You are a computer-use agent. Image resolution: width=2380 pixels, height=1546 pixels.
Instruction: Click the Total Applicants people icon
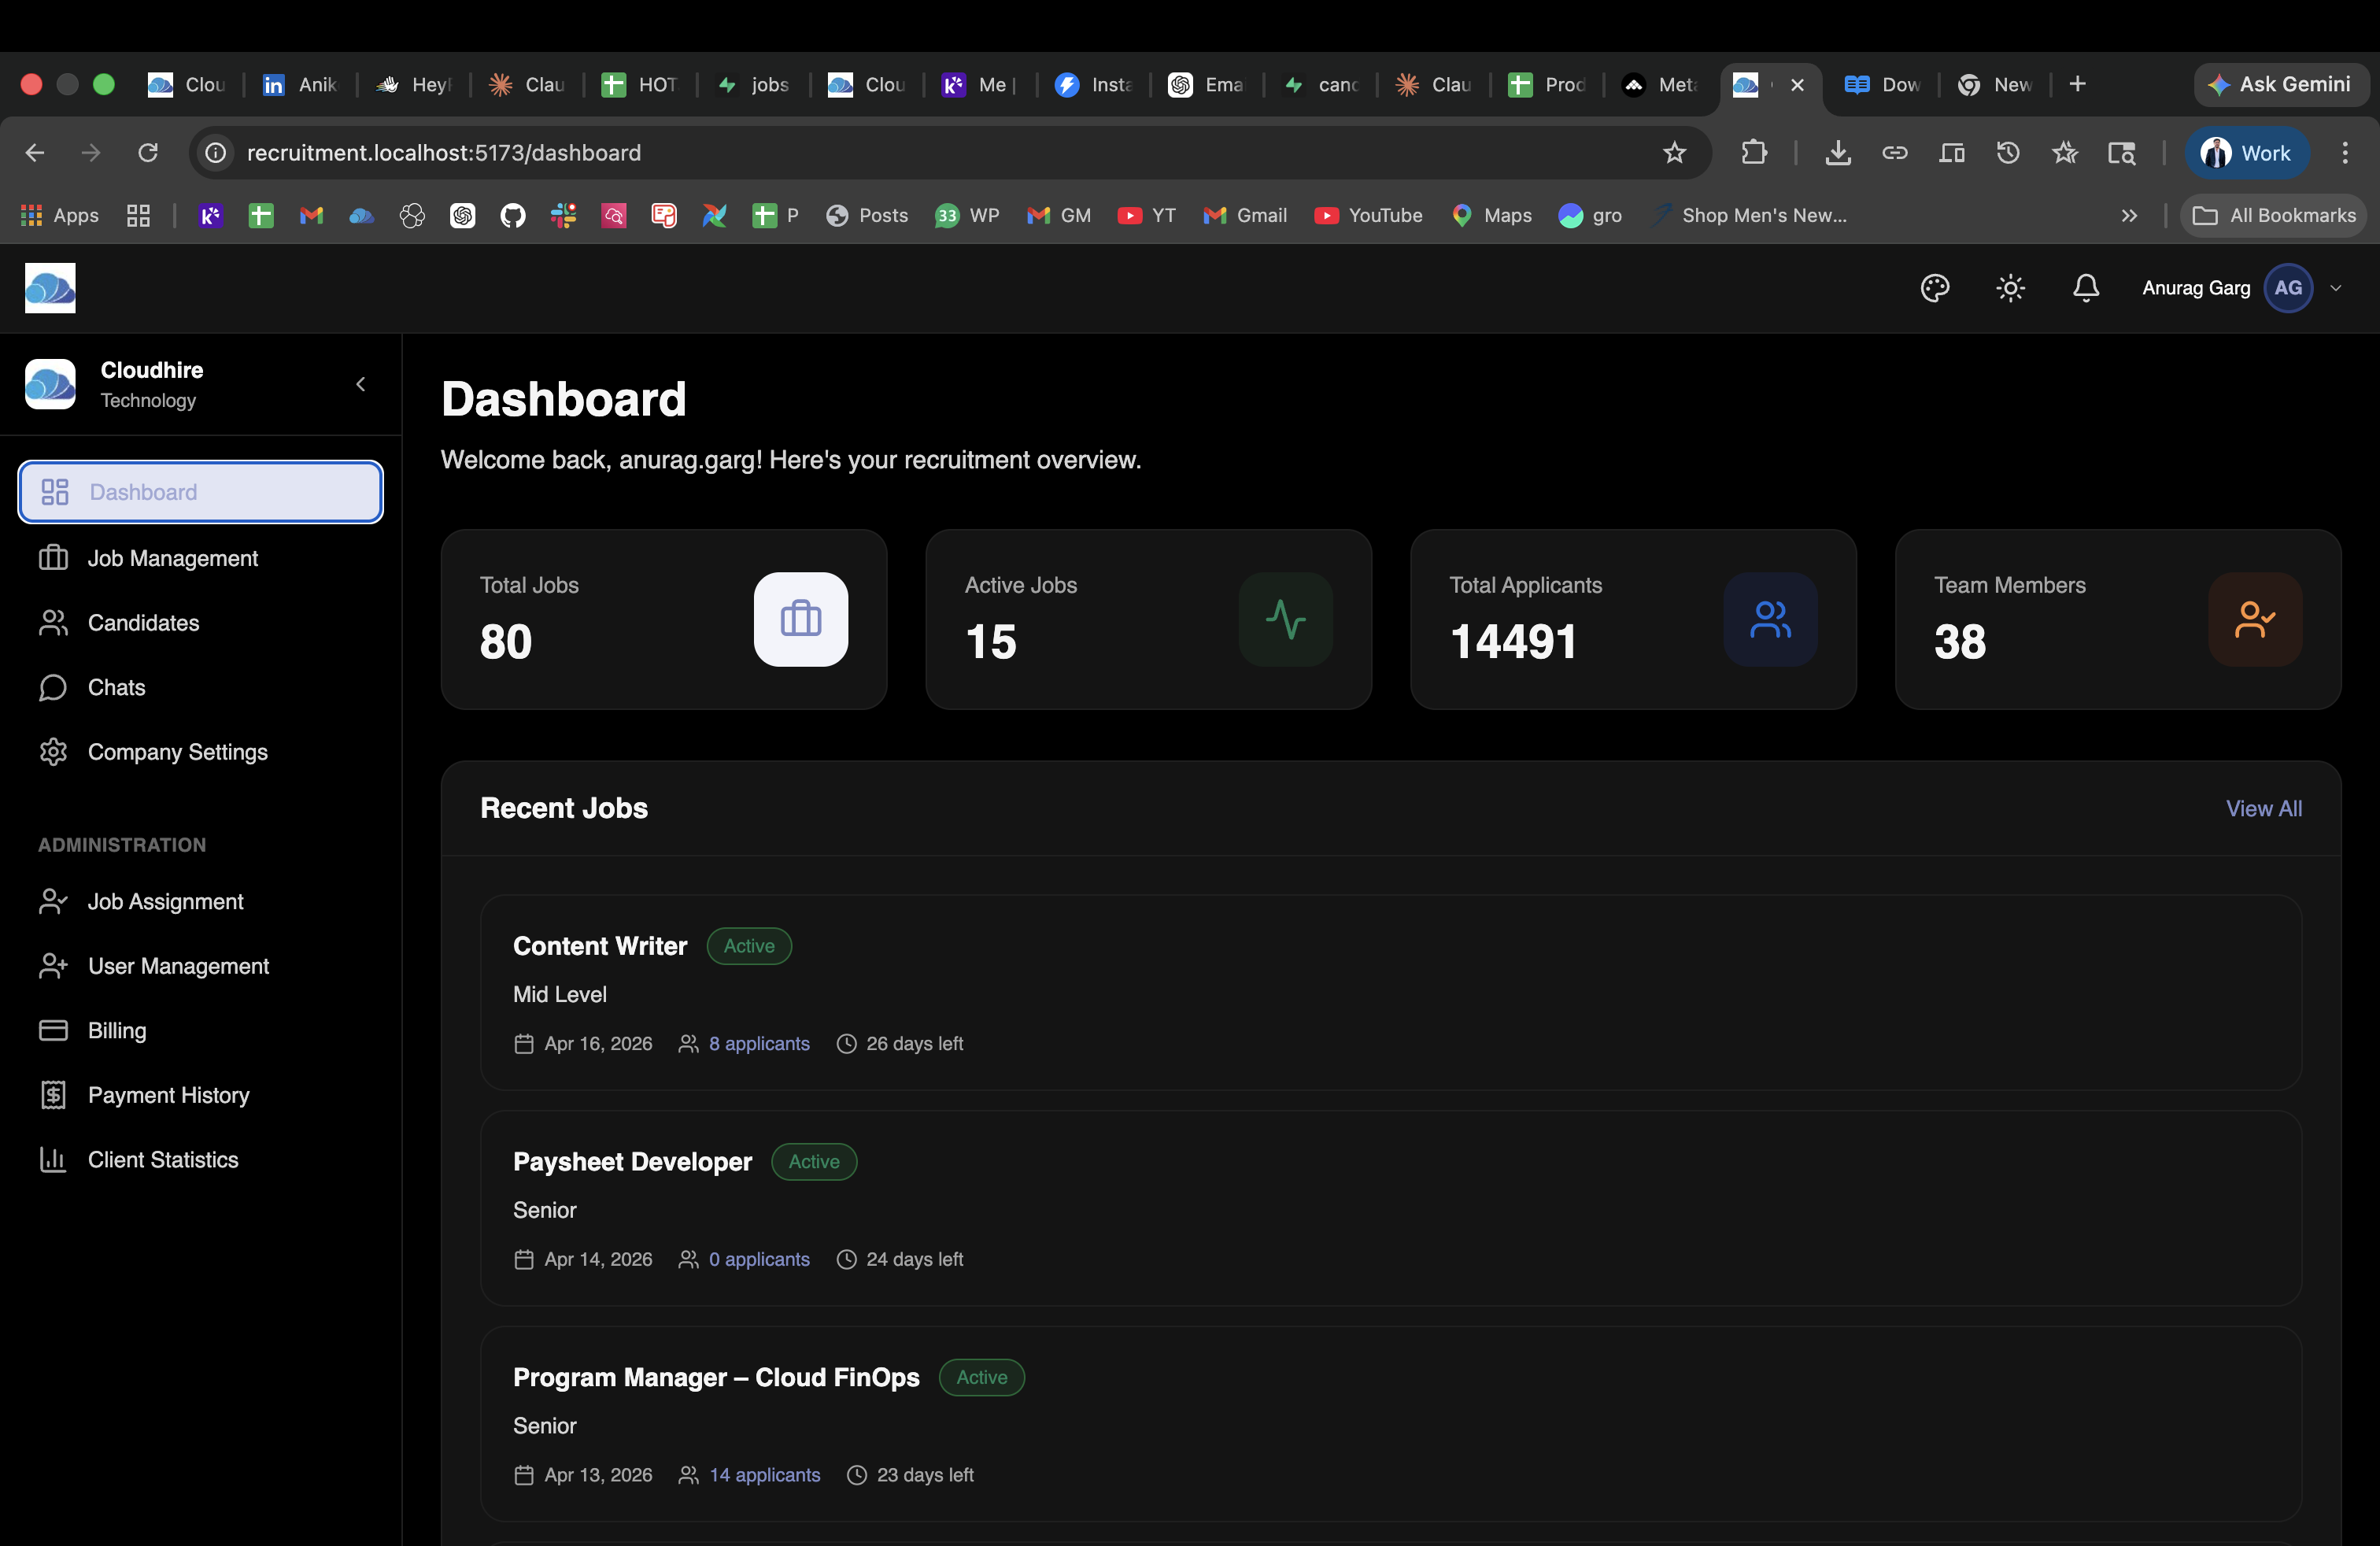(x=1769, y=619)
